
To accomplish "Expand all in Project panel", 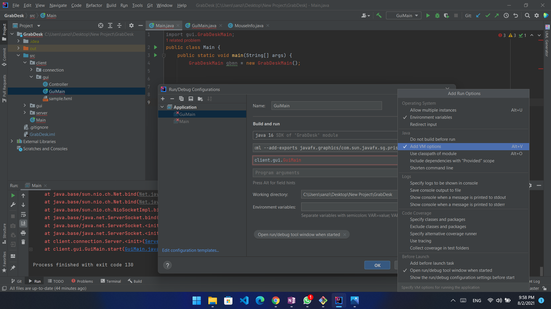I will [110, 26].
